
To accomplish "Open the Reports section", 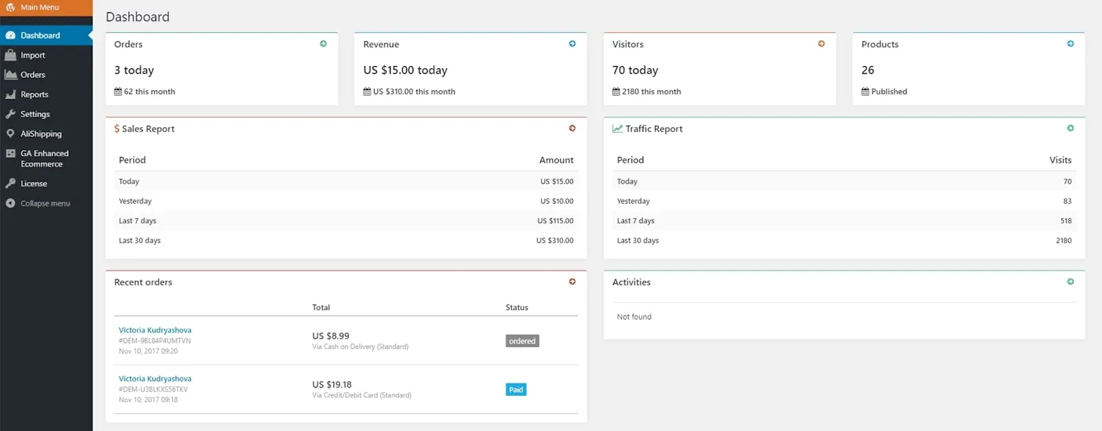I will (x=46, y=94).
